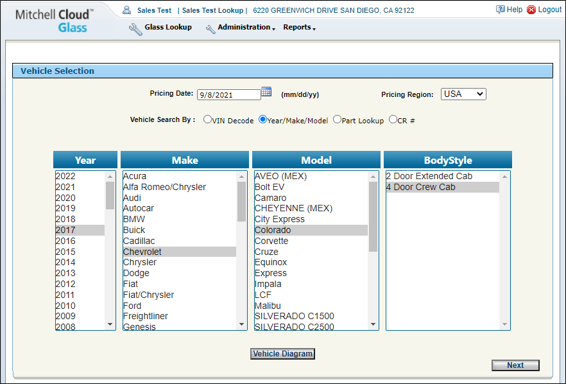Viewport: 566px width, 384px height.
Task: Open the Pricing Date calendar picker
Action: tap(266, 92)
